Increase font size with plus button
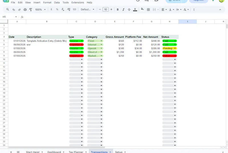This screenshot has width=228, height=153. coord(111,9)
